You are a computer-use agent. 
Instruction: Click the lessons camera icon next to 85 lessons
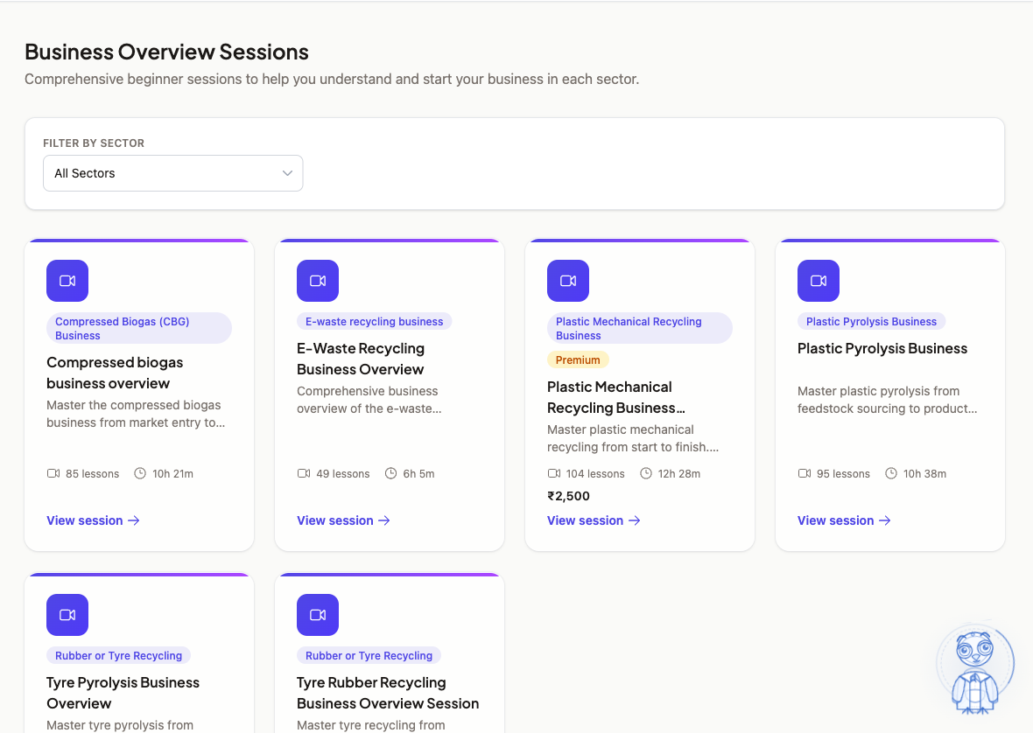coord(53,473)
